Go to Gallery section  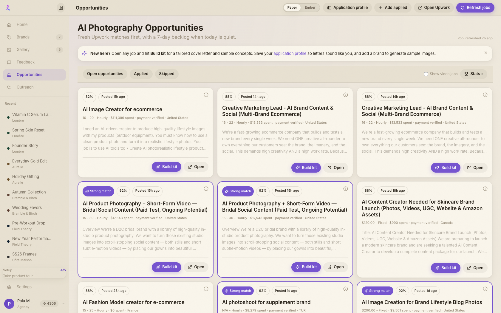click(x=34, y=50)
